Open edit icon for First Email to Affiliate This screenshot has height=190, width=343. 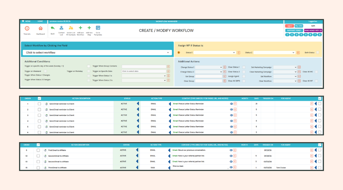45,150
